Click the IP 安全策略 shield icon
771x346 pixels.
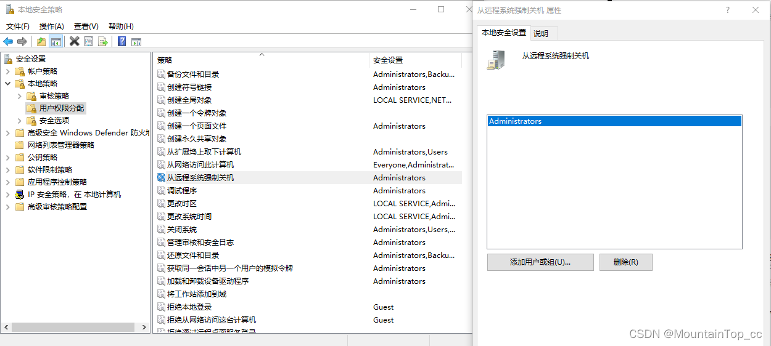coord(20,195)
